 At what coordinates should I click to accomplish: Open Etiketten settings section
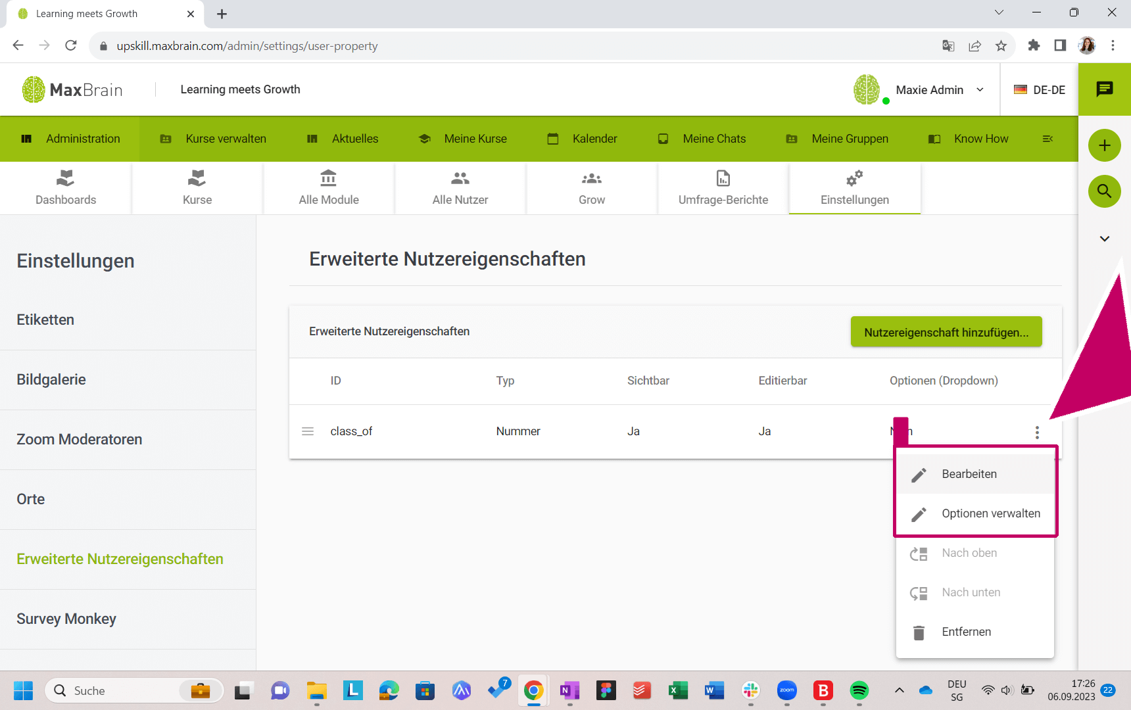pos(128,320)
